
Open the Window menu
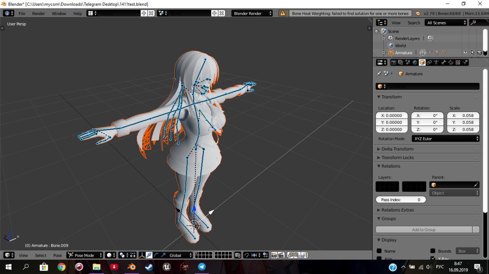coord(59,13)
